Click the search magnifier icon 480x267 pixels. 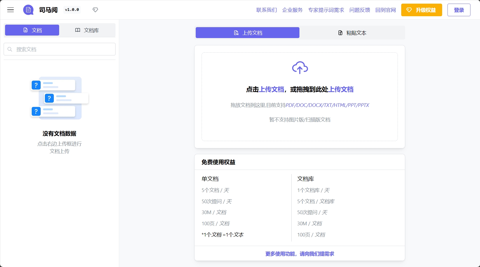pyautogui.click(x=10, y=49)
